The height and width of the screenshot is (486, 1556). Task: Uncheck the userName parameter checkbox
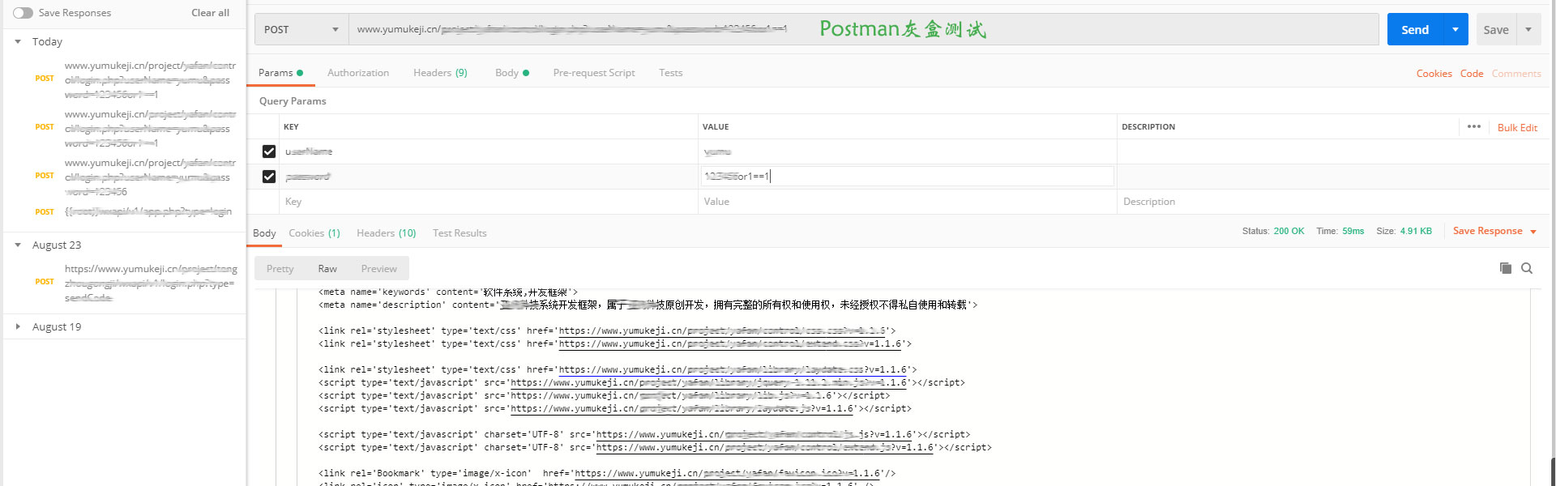[269, 151]
